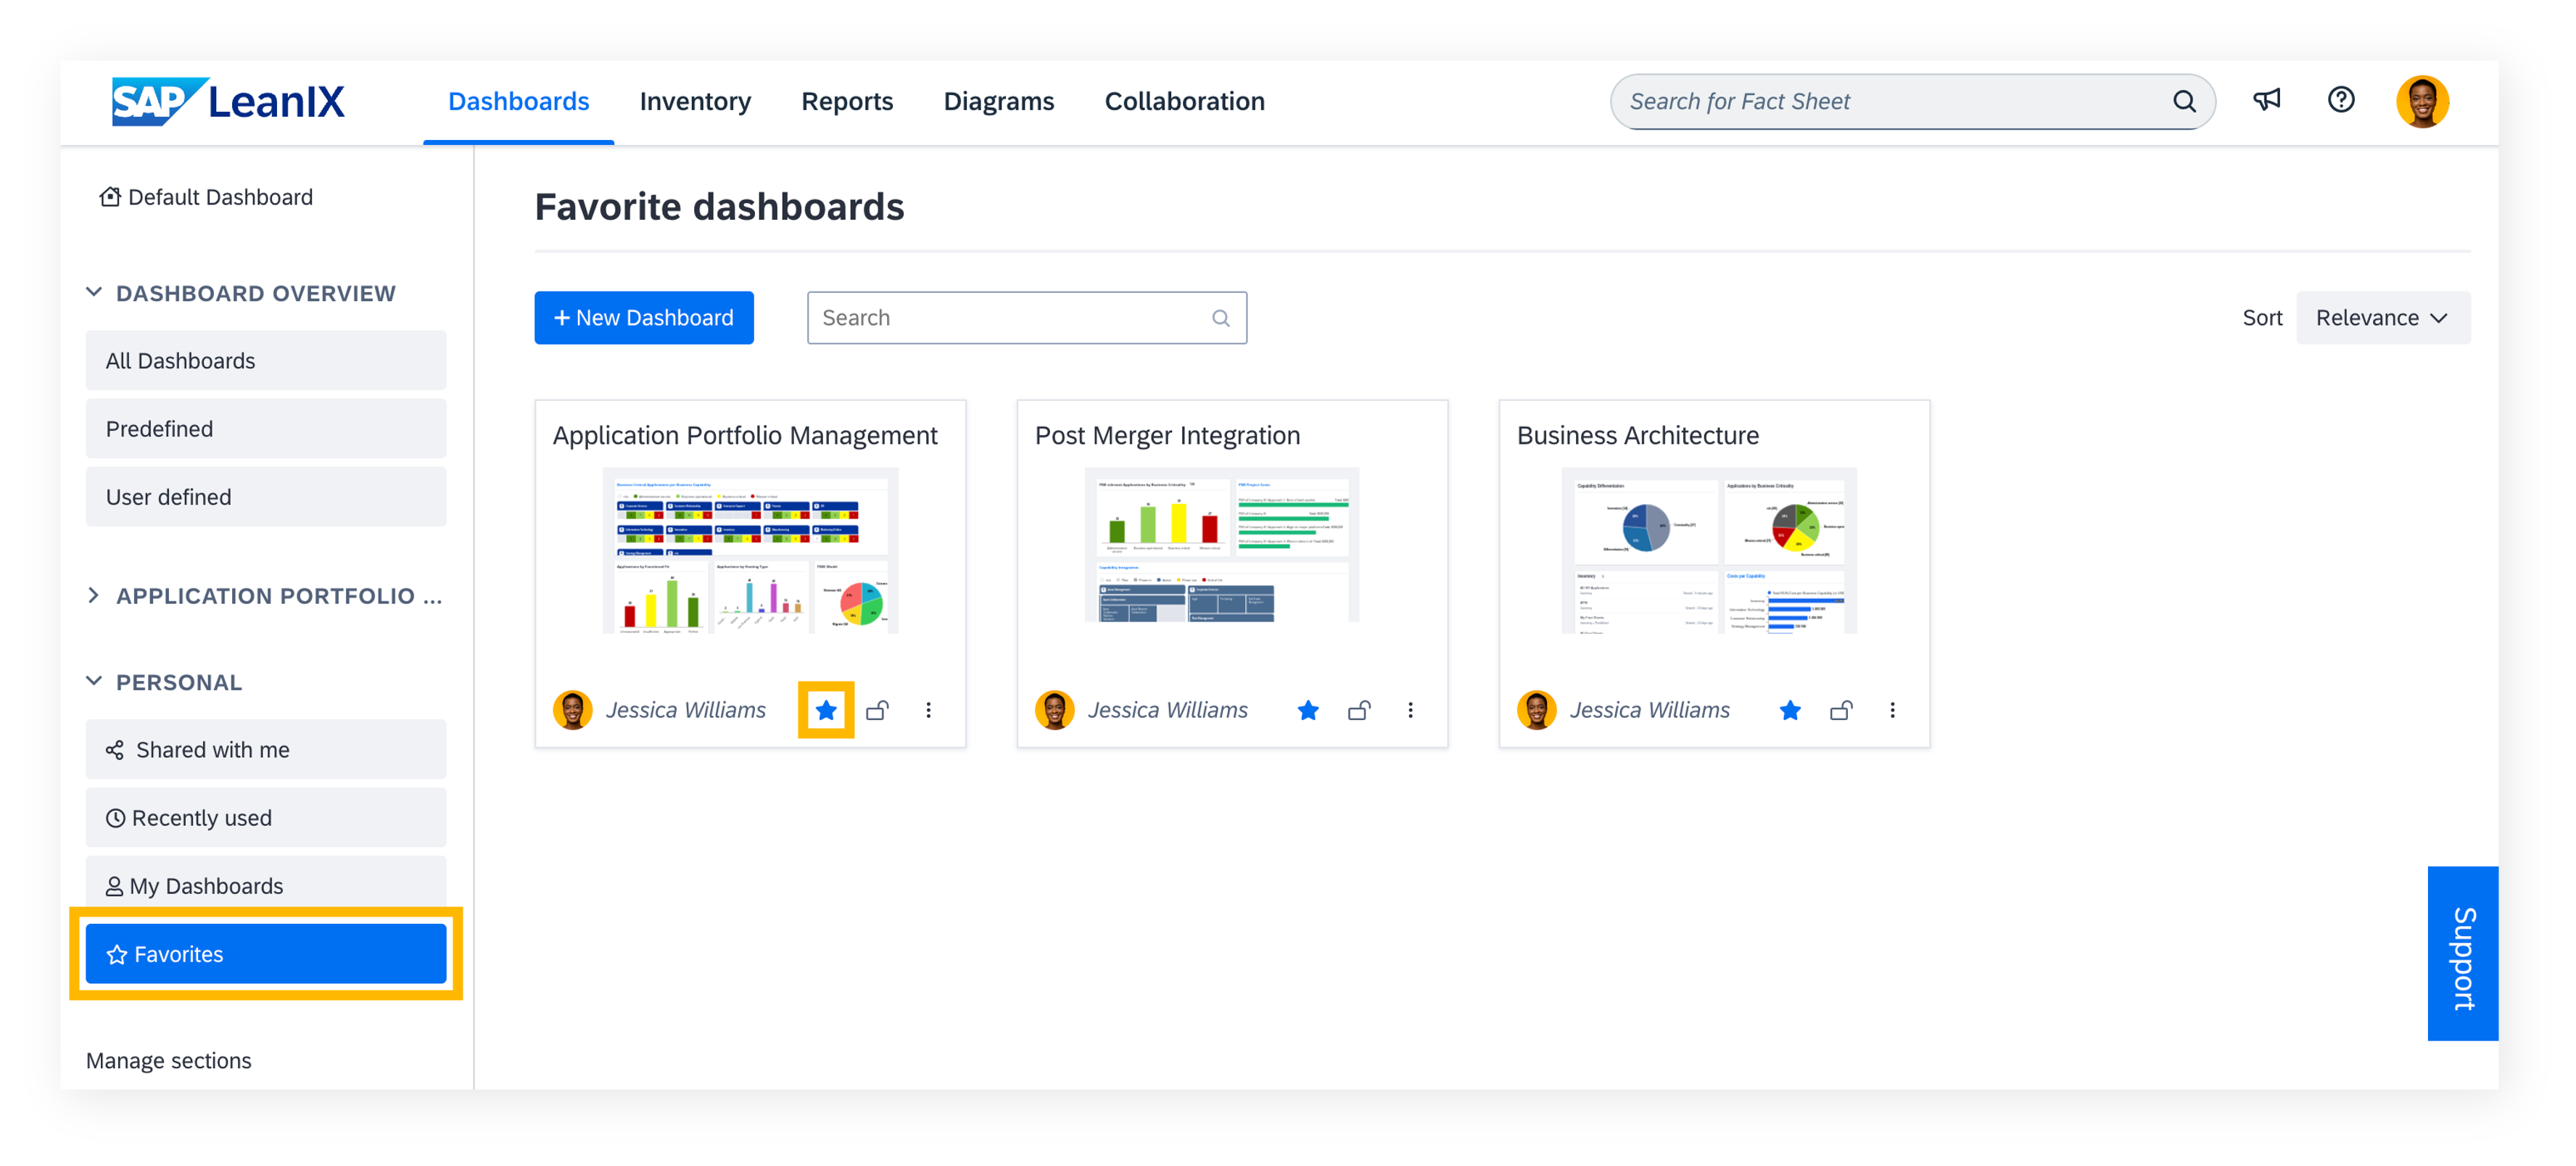Screen dimensions: 2576x1166
Task: Click Jessica Williams avatar on Application Portfolio card
Action: (573, 710)
